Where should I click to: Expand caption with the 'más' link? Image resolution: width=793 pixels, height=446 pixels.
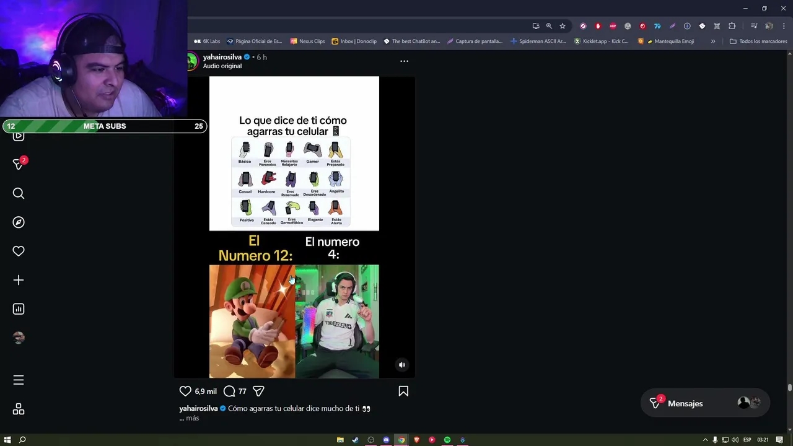[192, 418]
